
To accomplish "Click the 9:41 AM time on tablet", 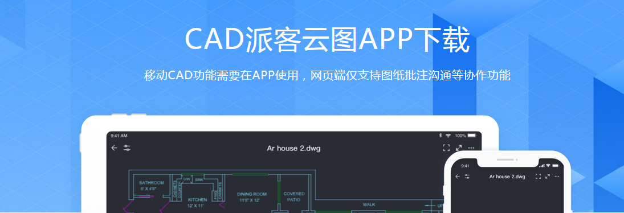I will click(119, 136).
